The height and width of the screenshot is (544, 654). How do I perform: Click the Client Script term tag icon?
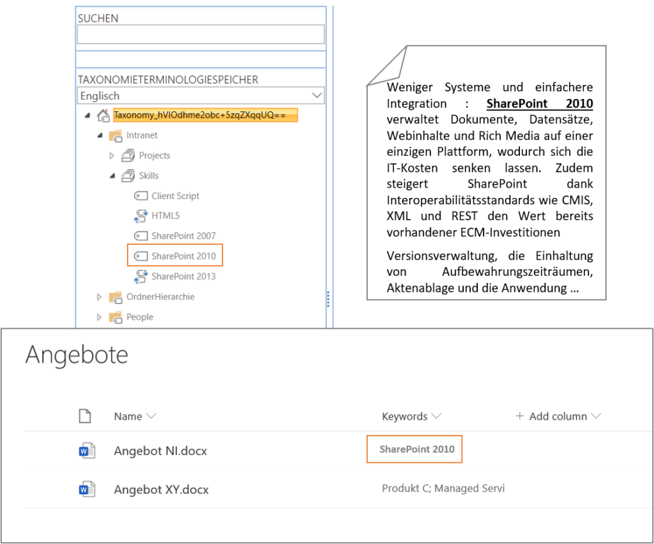pyautogui.click(x=141, y=196)
